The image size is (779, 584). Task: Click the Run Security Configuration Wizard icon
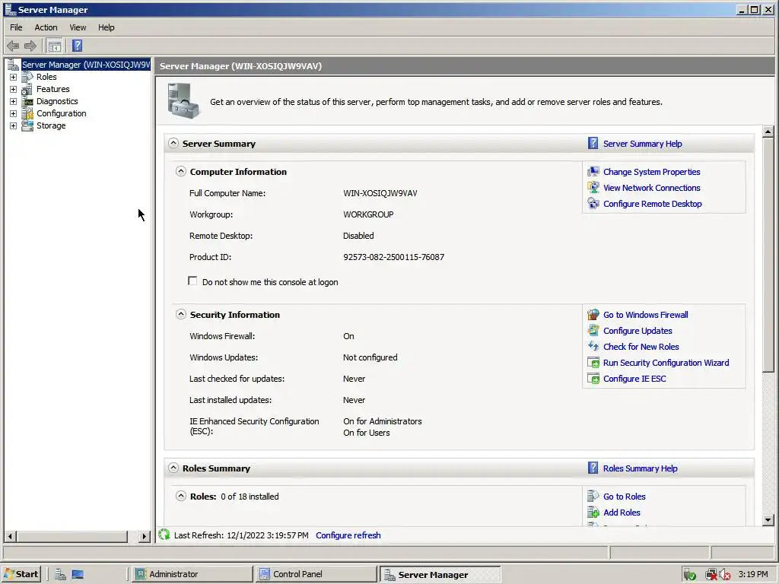point(593,363)
